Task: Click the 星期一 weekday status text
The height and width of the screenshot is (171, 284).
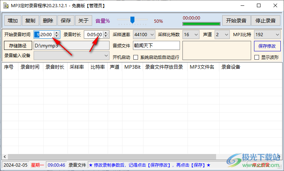Action: 37,165
